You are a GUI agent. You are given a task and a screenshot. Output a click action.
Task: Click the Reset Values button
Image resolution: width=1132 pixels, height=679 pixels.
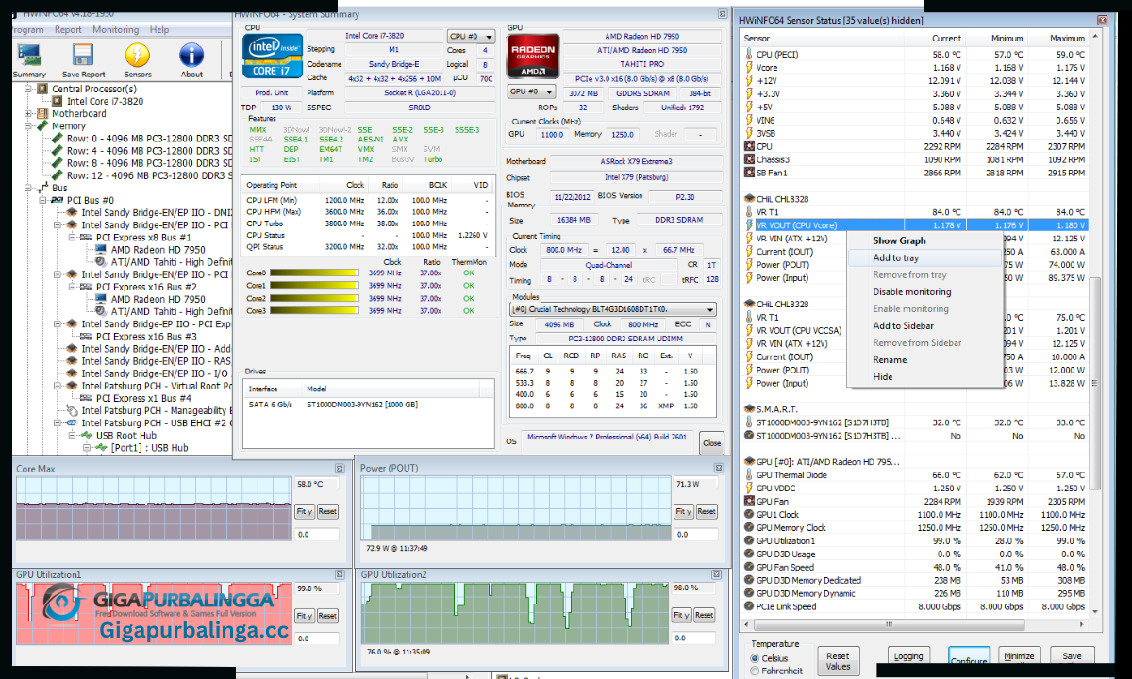click(838, 661)
